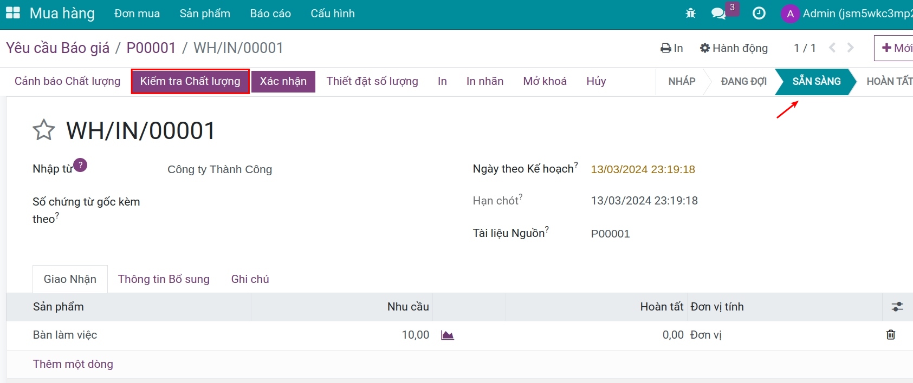Click the Hủy button
This screenshot has height=383, width=913.
click(596, 81)
